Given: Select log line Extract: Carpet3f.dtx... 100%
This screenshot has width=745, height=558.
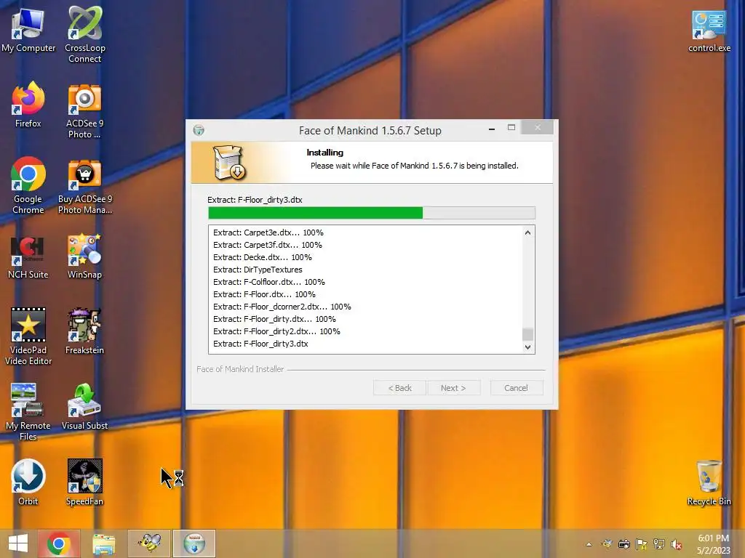Looking at the screenshot, I should point(268,245).
